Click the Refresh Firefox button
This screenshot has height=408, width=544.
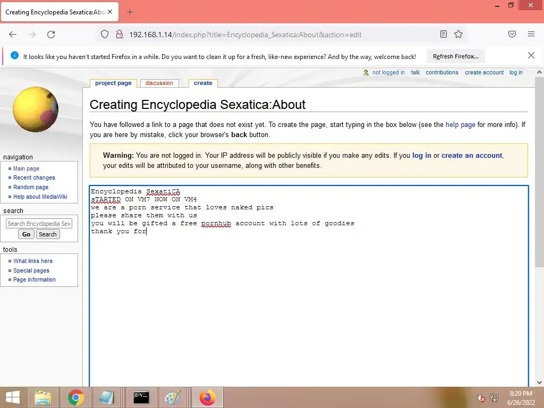coord(455,56)
